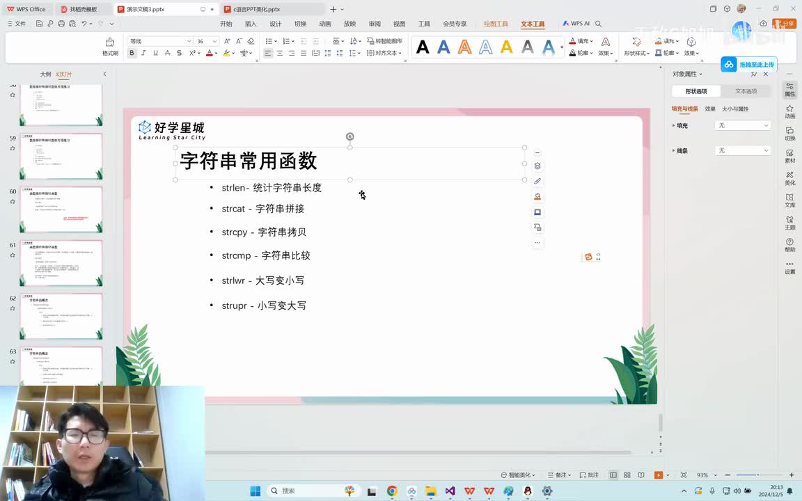Increase font size with A+ icon

pos(227,41)
